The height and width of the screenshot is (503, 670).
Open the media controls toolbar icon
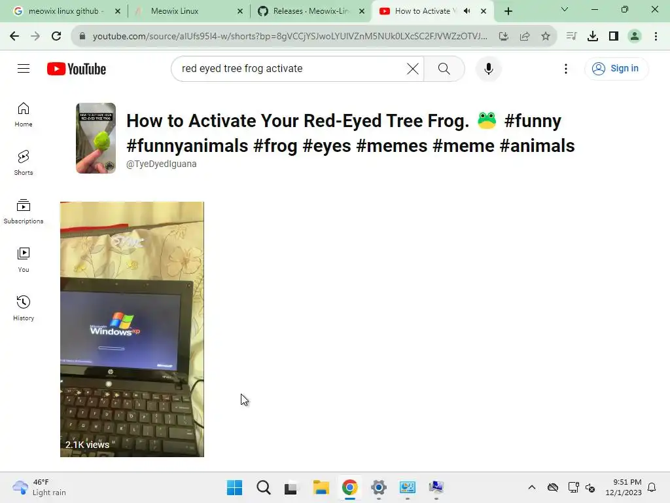pos(571,37)
